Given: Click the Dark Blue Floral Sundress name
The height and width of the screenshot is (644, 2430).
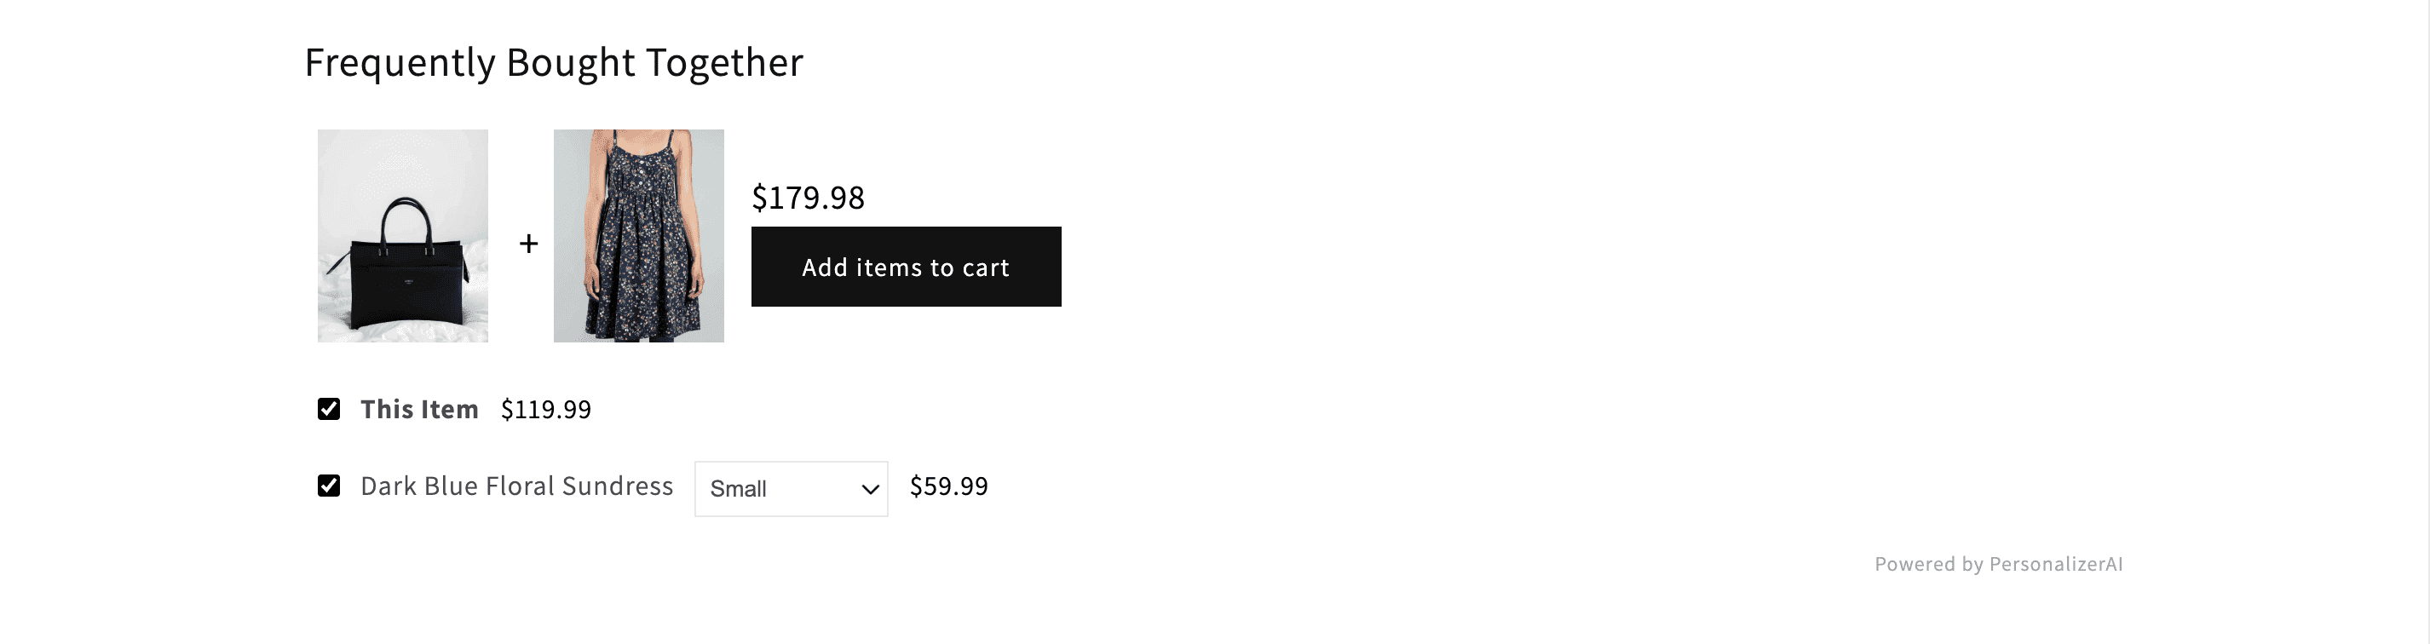Looking at the screenshot, I should [516, 486].
